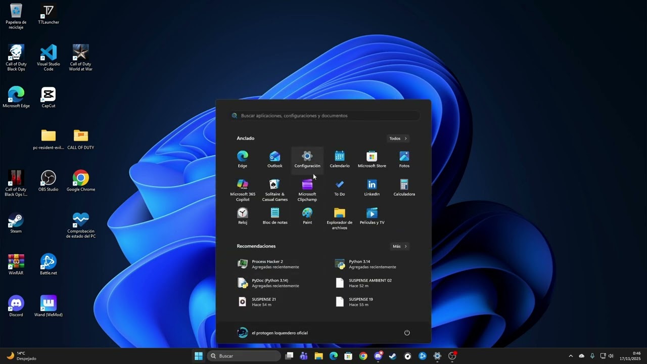Select Steam desktop shortcut
Image resolution: width=647 pixels, height=364 pixels.
point(16,223)
